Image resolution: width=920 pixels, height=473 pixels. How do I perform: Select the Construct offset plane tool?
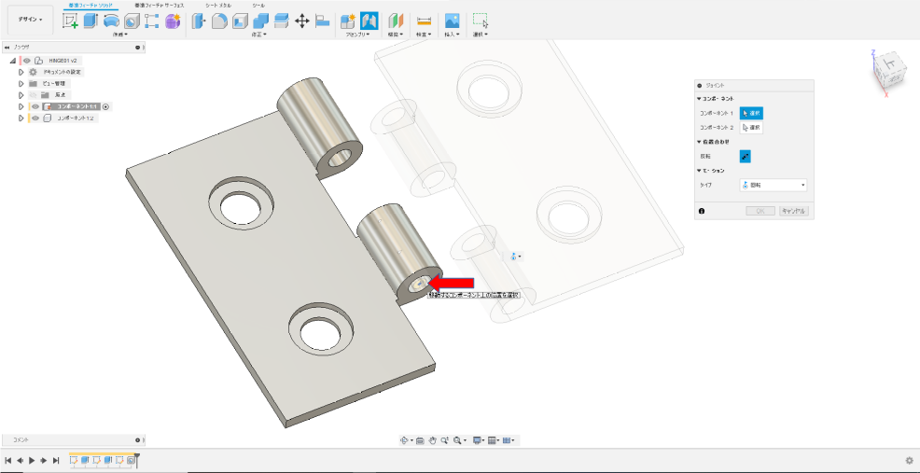(396, 21)
